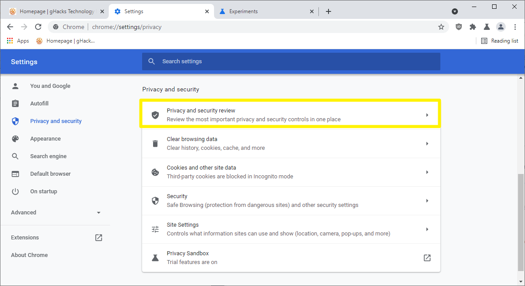The image size is (525, 286).
Task: Click the page's vertical scrollbar thumb
Action: tap(521, 222)
